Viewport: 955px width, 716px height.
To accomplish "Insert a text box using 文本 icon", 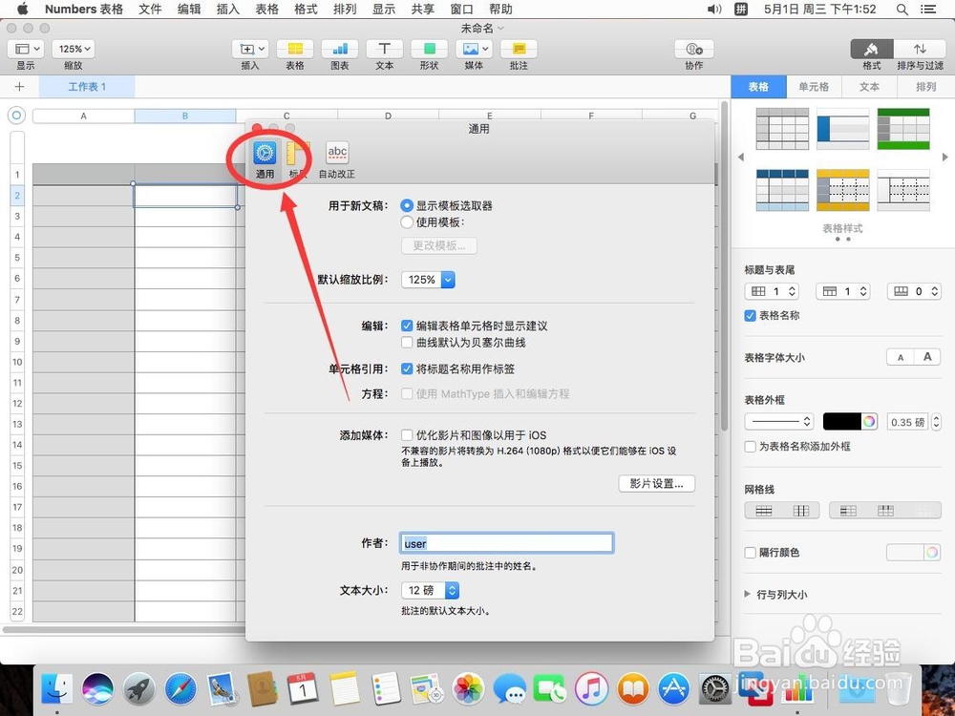I will (384, 50).
